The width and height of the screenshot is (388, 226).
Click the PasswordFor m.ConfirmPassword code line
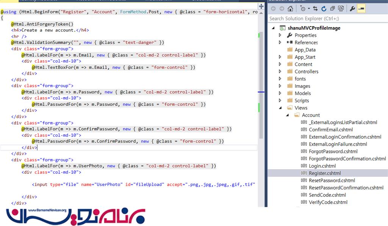click(128, 141)
